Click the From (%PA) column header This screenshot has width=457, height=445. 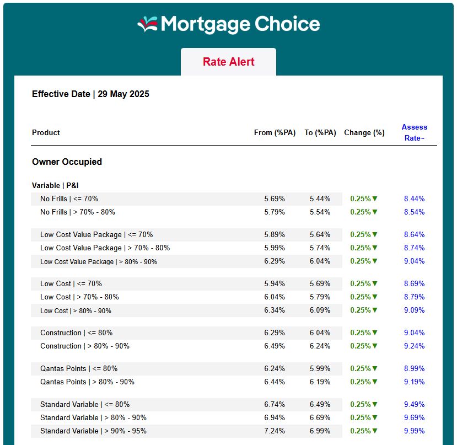tap(275, 133)
